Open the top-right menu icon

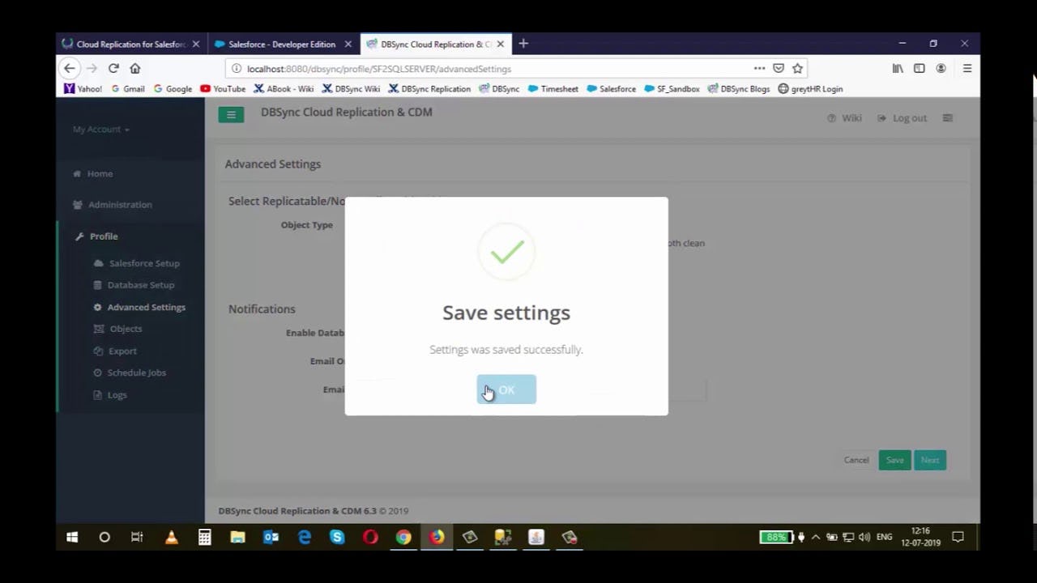click(947, 117)
